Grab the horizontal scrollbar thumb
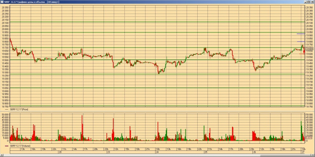The image size is (315, 157). click(285, 155)
